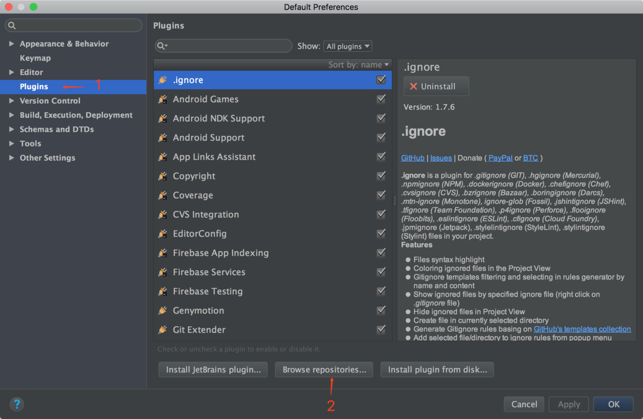Click the Apply button
Screen dimensions: 643x419
coord(569,404)
